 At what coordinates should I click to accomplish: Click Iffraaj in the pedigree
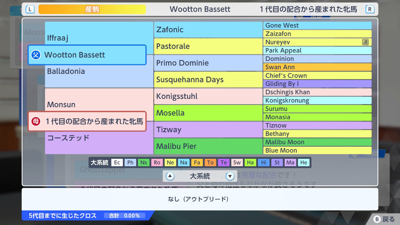58,38
